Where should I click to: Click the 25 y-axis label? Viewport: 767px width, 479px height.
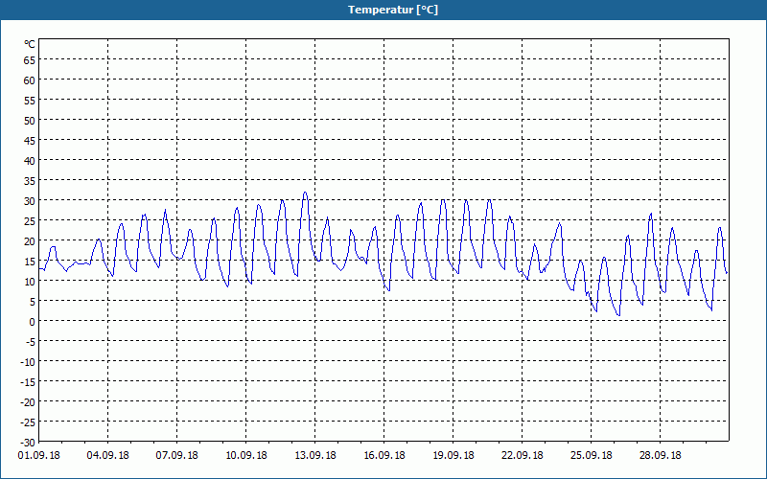[x=30, y=221]
